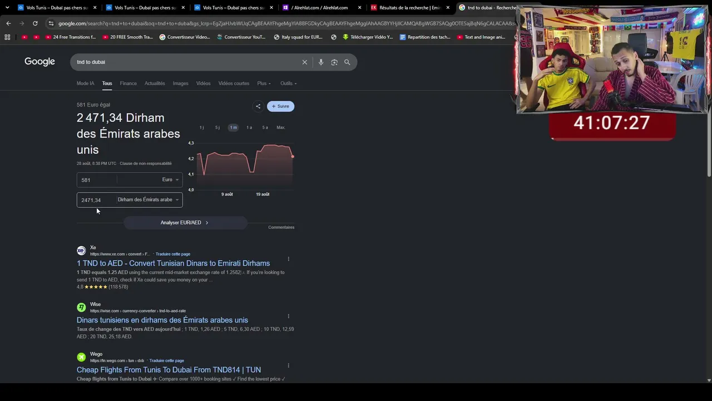Click the forward navigation arrow
This screenshot has width=712, height=401.
click(x=22, y=23)
